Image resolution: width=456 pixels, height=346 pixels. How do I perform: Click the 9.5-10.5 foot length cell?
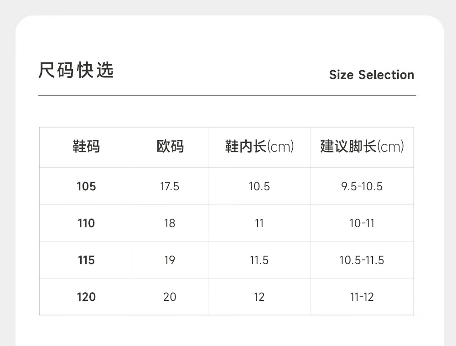click(x=362, y=186)
